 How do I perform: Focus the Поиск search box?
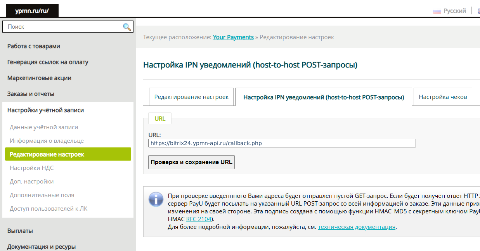(62, 27)
